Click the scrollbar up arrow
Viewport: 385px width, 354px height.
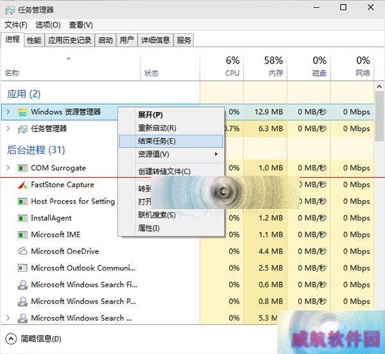pyautogui.click(x=379, y=87)
